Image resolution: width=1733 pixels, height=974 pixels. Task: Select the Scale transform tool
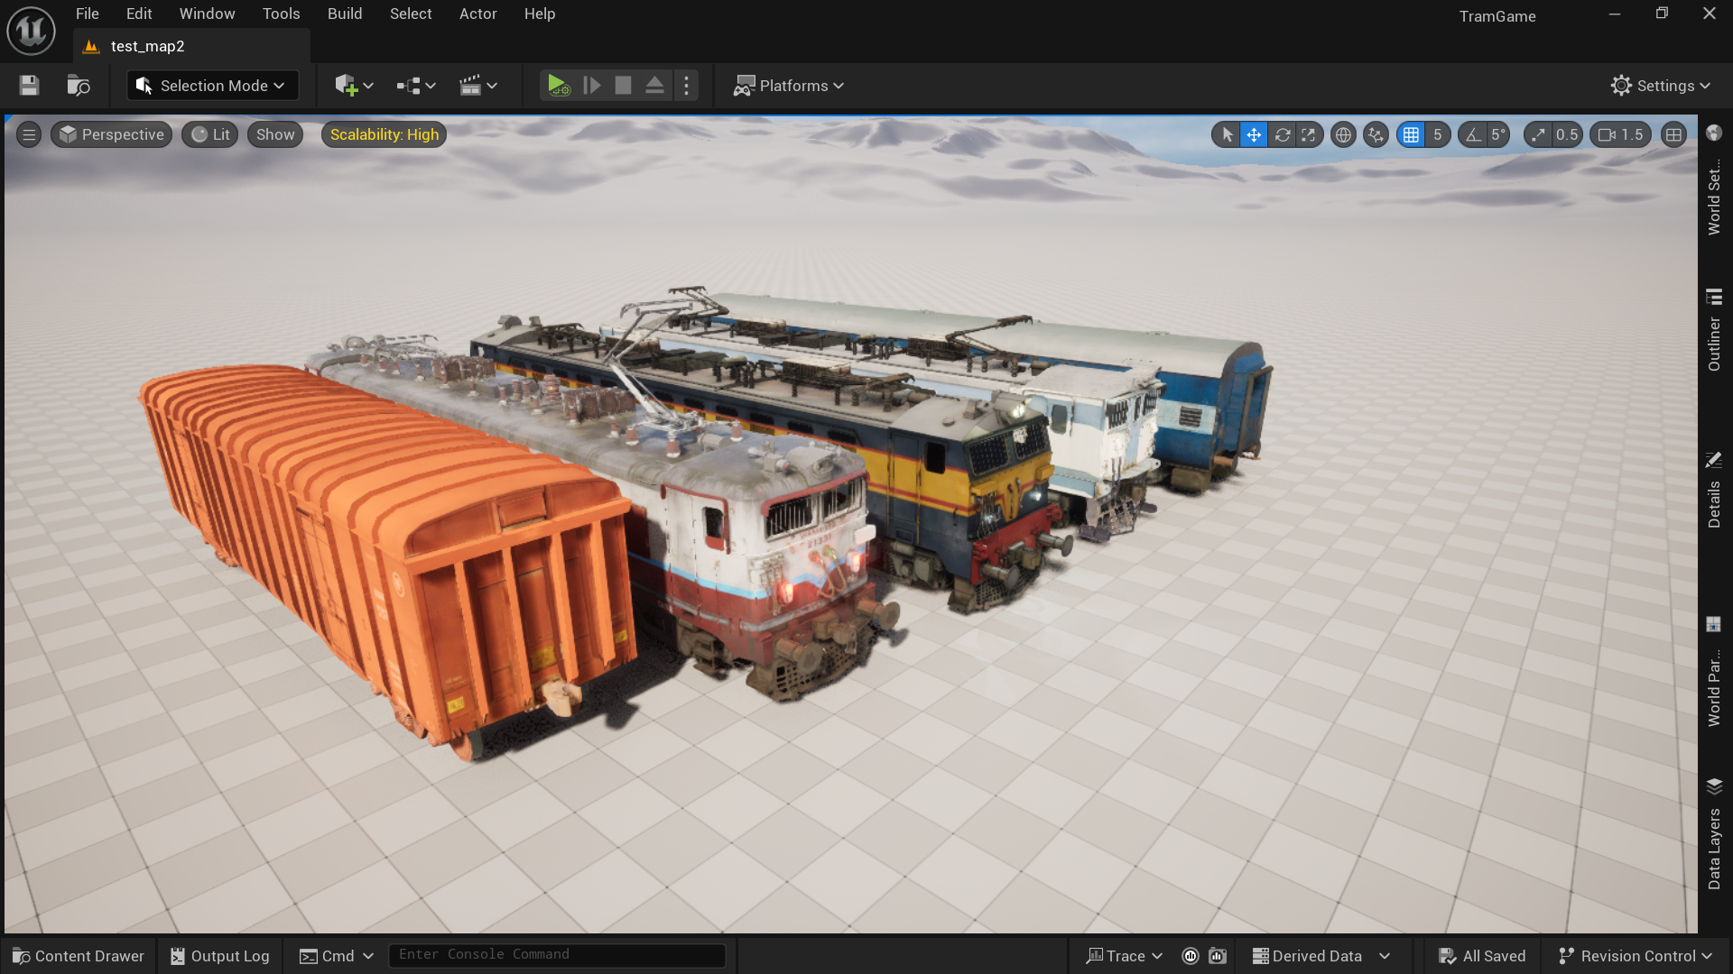pyautogui.click(x=1309, y=135)
